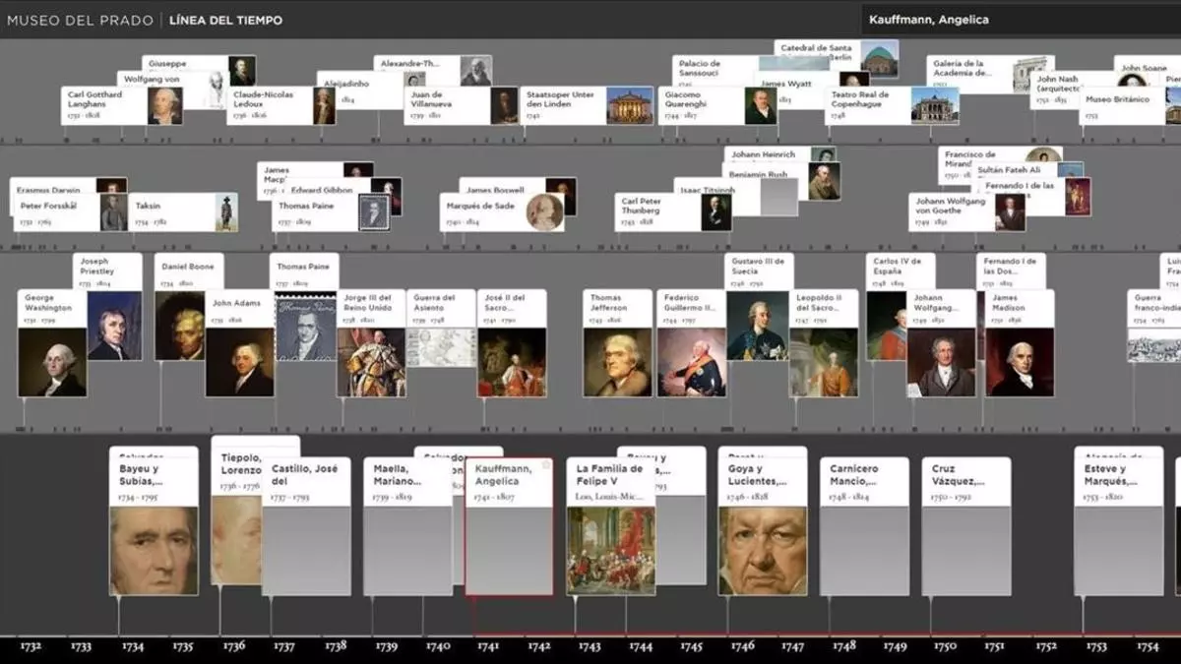1181x664 pixels.
Task: Open Carl Gotthard Langhans architect card
Action: [x=122, y=105]
